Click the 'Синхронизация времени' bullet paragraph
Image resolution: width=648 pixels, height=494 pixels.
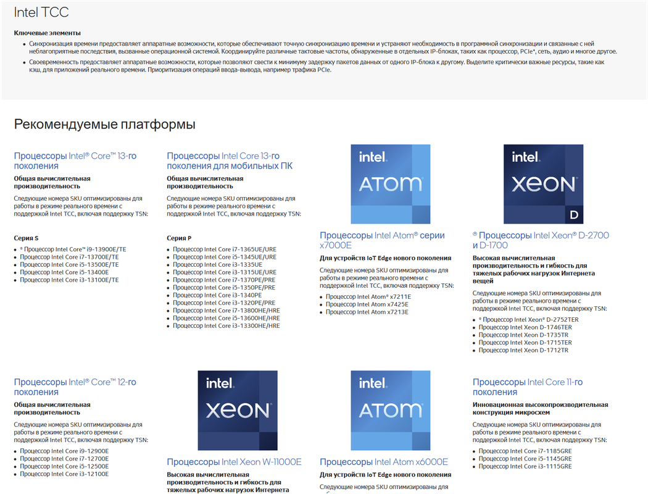(323, 48)
